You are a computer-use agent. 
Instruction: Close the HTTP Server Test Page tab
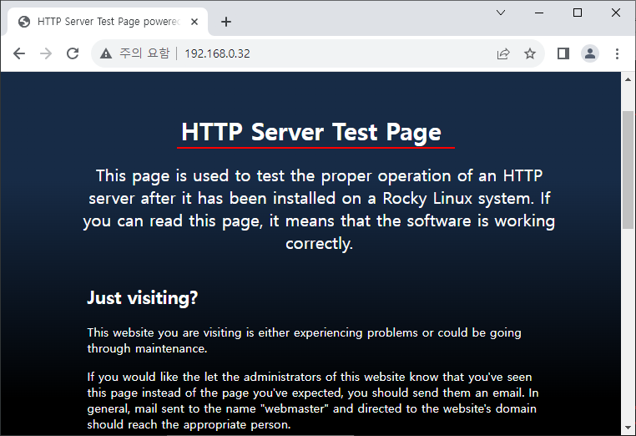tap(194, 22)
